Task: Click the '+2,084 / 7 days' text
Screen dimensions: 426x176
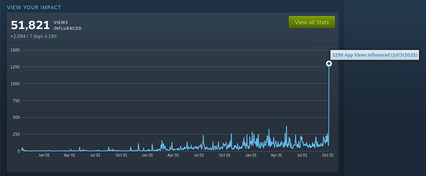Action: click(26, 36)
